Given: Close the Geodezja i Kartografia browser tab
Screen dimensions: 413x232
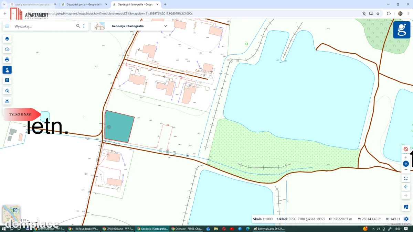Looking at the screenshot, I should coord(157,4).
